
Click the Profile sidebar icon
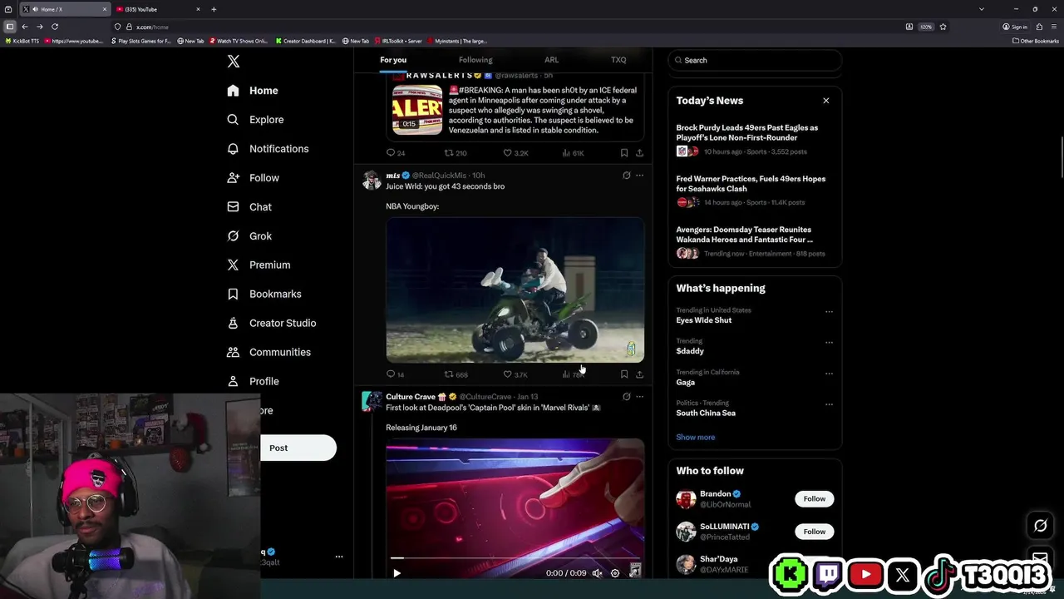pyautogui.click(x=233, y=382)
